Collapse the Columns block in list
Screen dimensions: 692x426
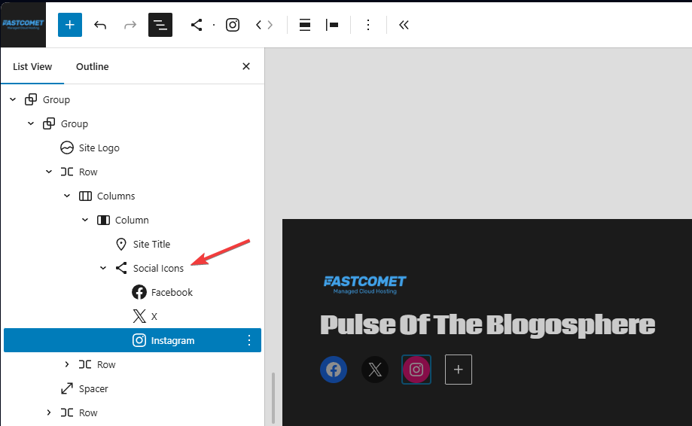tap(67, 196)
